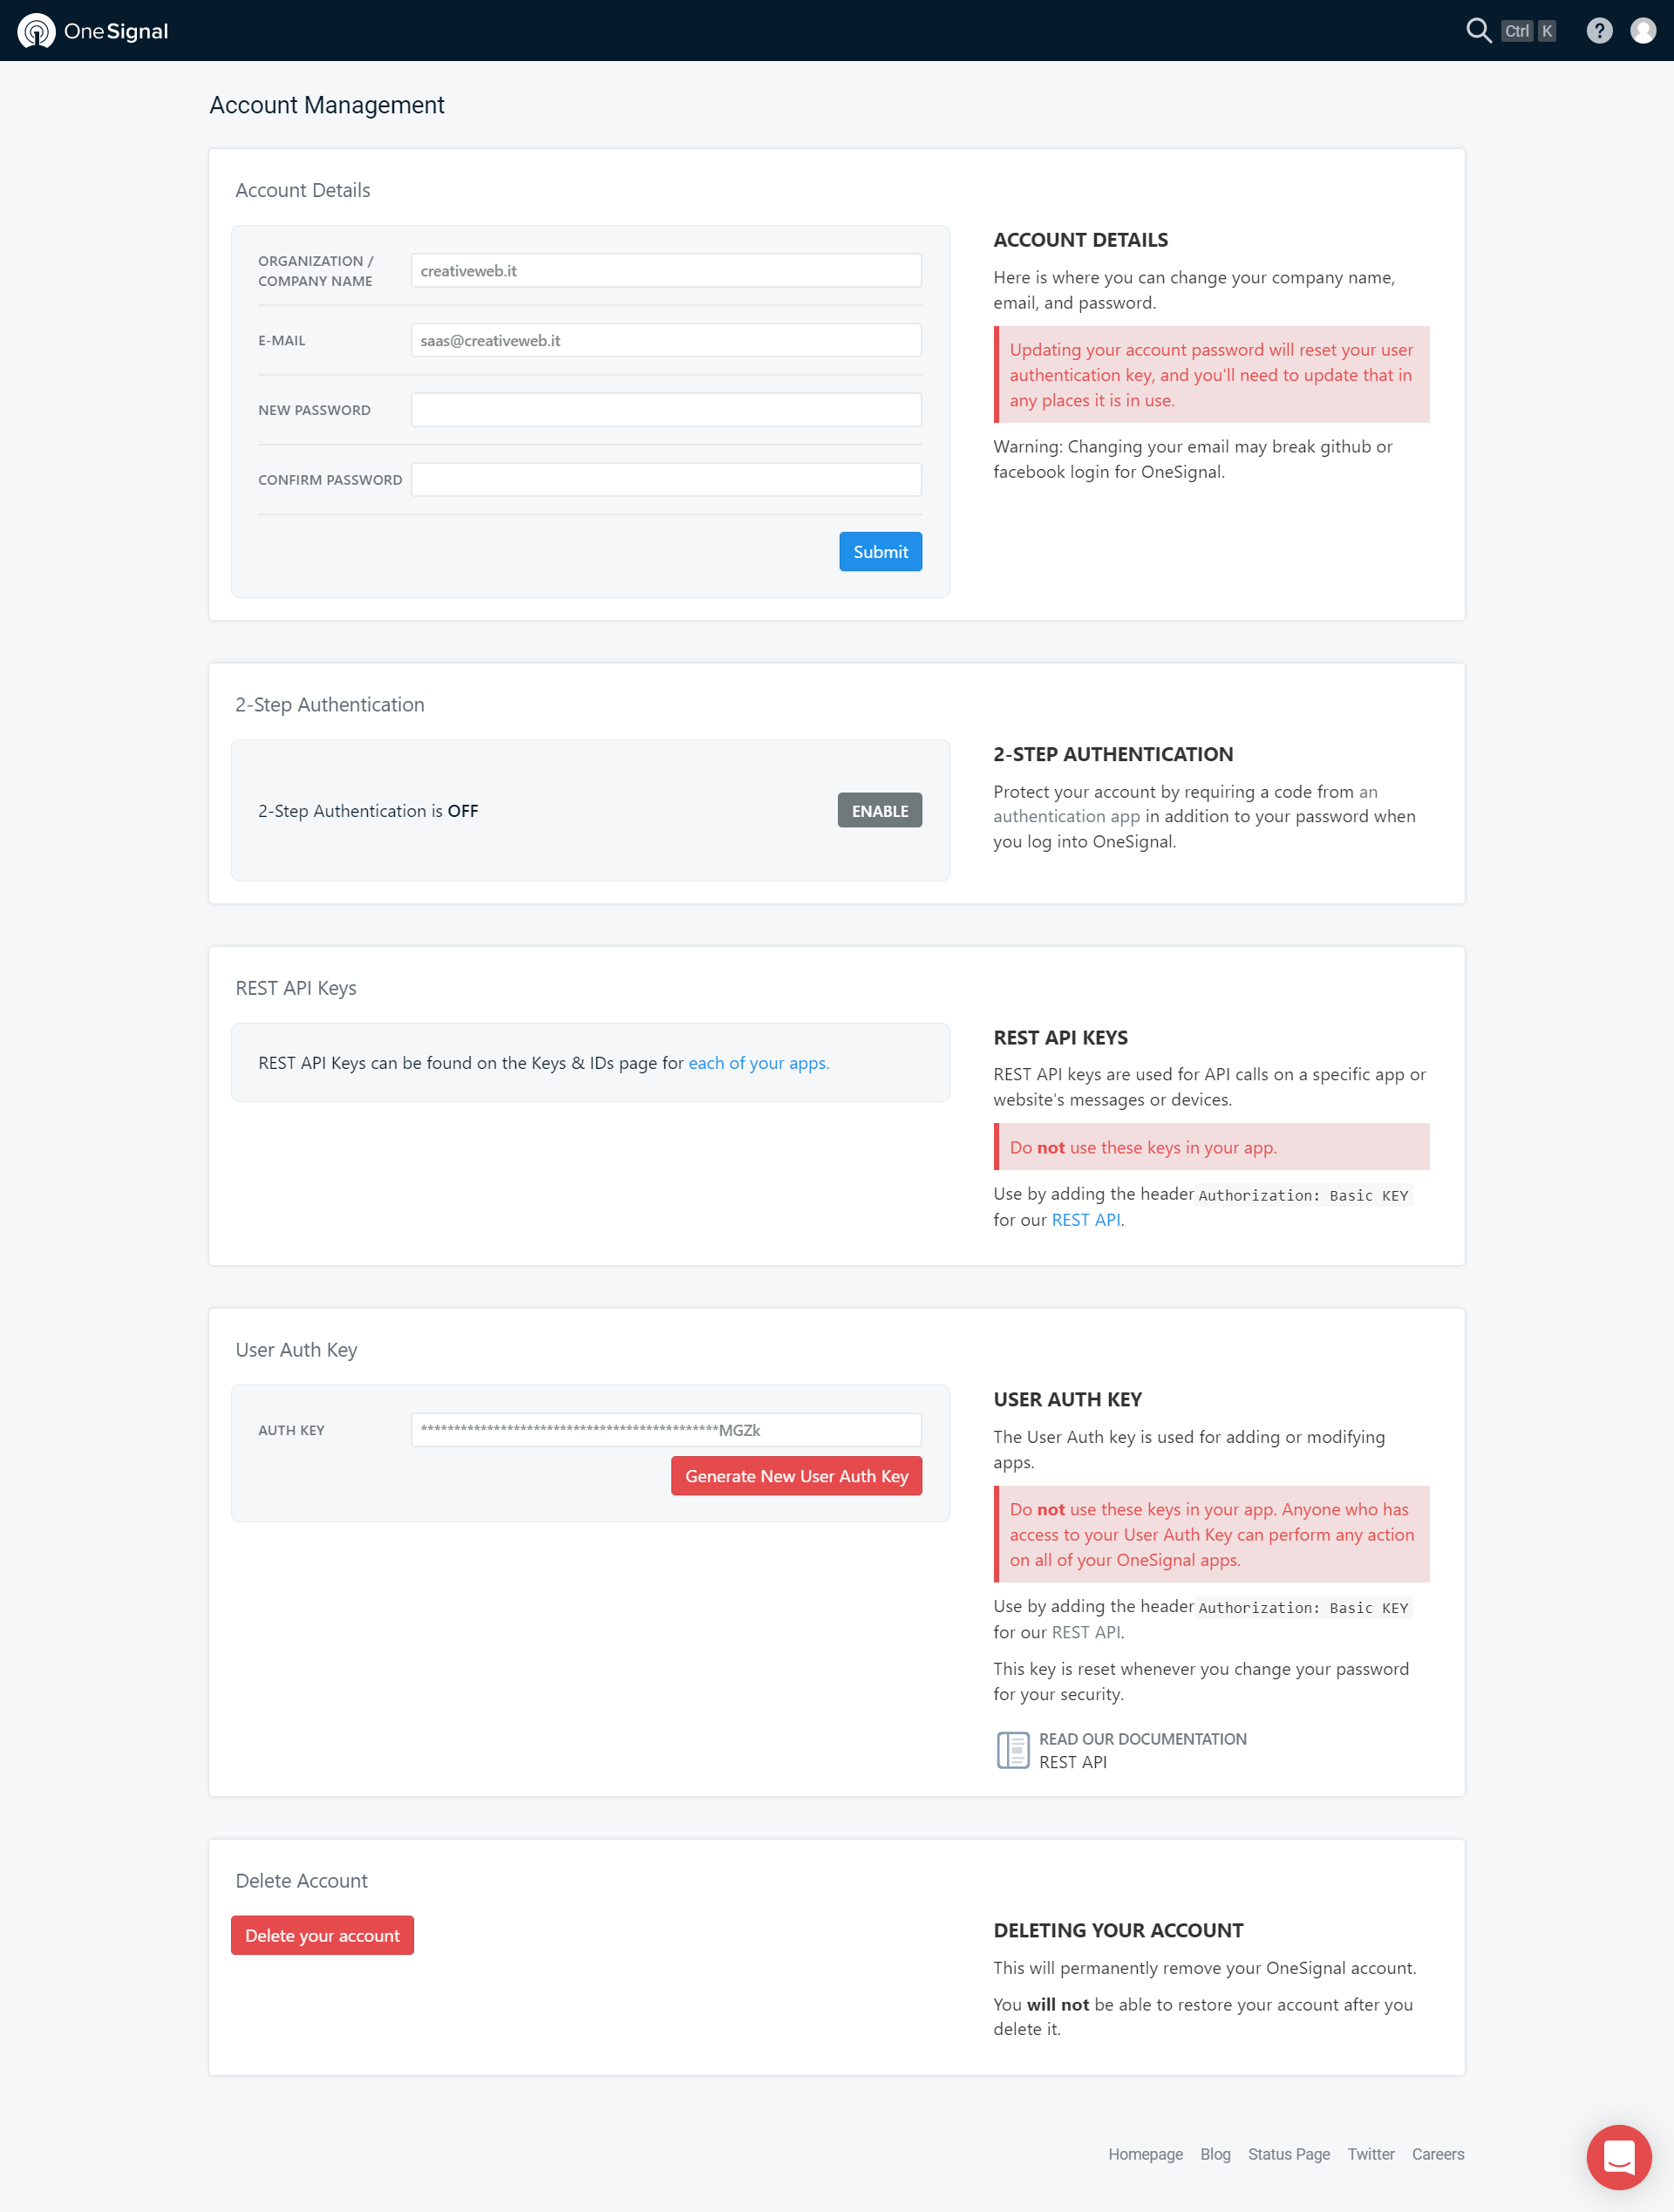This screenshot has width=1674, height=2212.
Task: Open the search bar
Action: 1477,30
